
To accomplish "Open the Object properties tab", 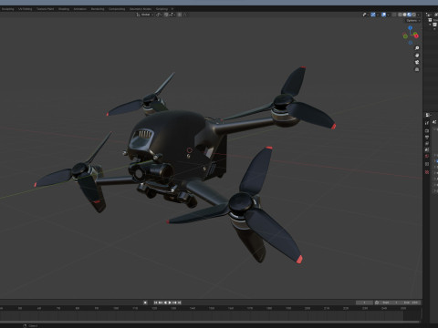I will pos(427,164).
